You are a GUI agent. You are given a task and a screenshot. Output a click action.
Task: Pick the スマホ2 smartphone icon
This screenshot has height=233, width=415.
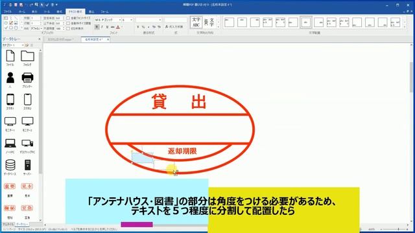pyautogui.click(x=27, y=100)
